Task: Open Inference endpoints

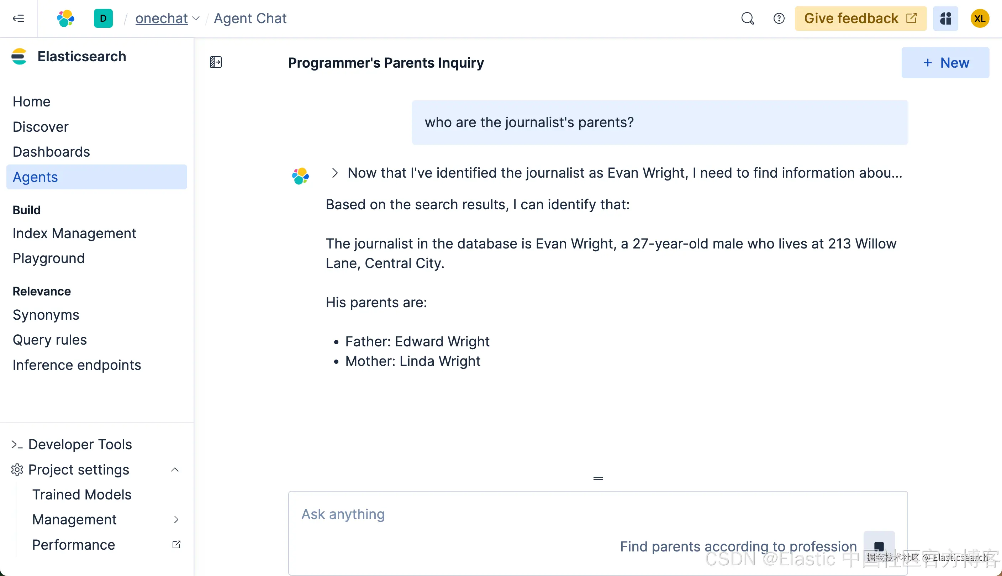Action: 77,365
